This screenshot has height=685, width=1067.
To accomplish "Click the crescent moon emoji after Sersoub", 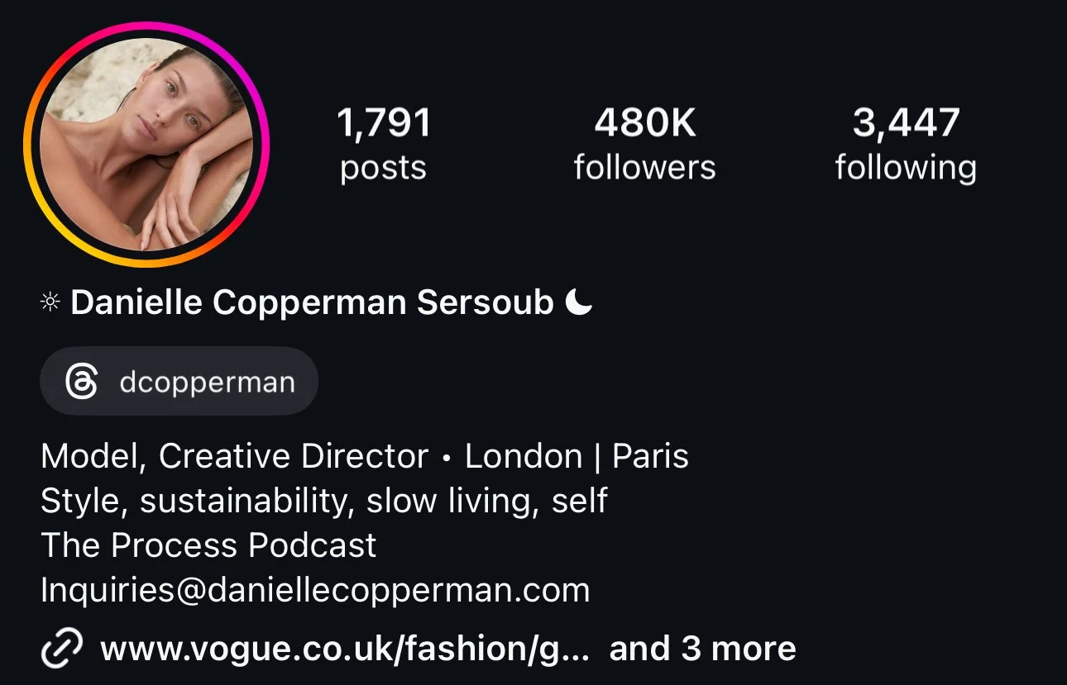I will point(579,302).
